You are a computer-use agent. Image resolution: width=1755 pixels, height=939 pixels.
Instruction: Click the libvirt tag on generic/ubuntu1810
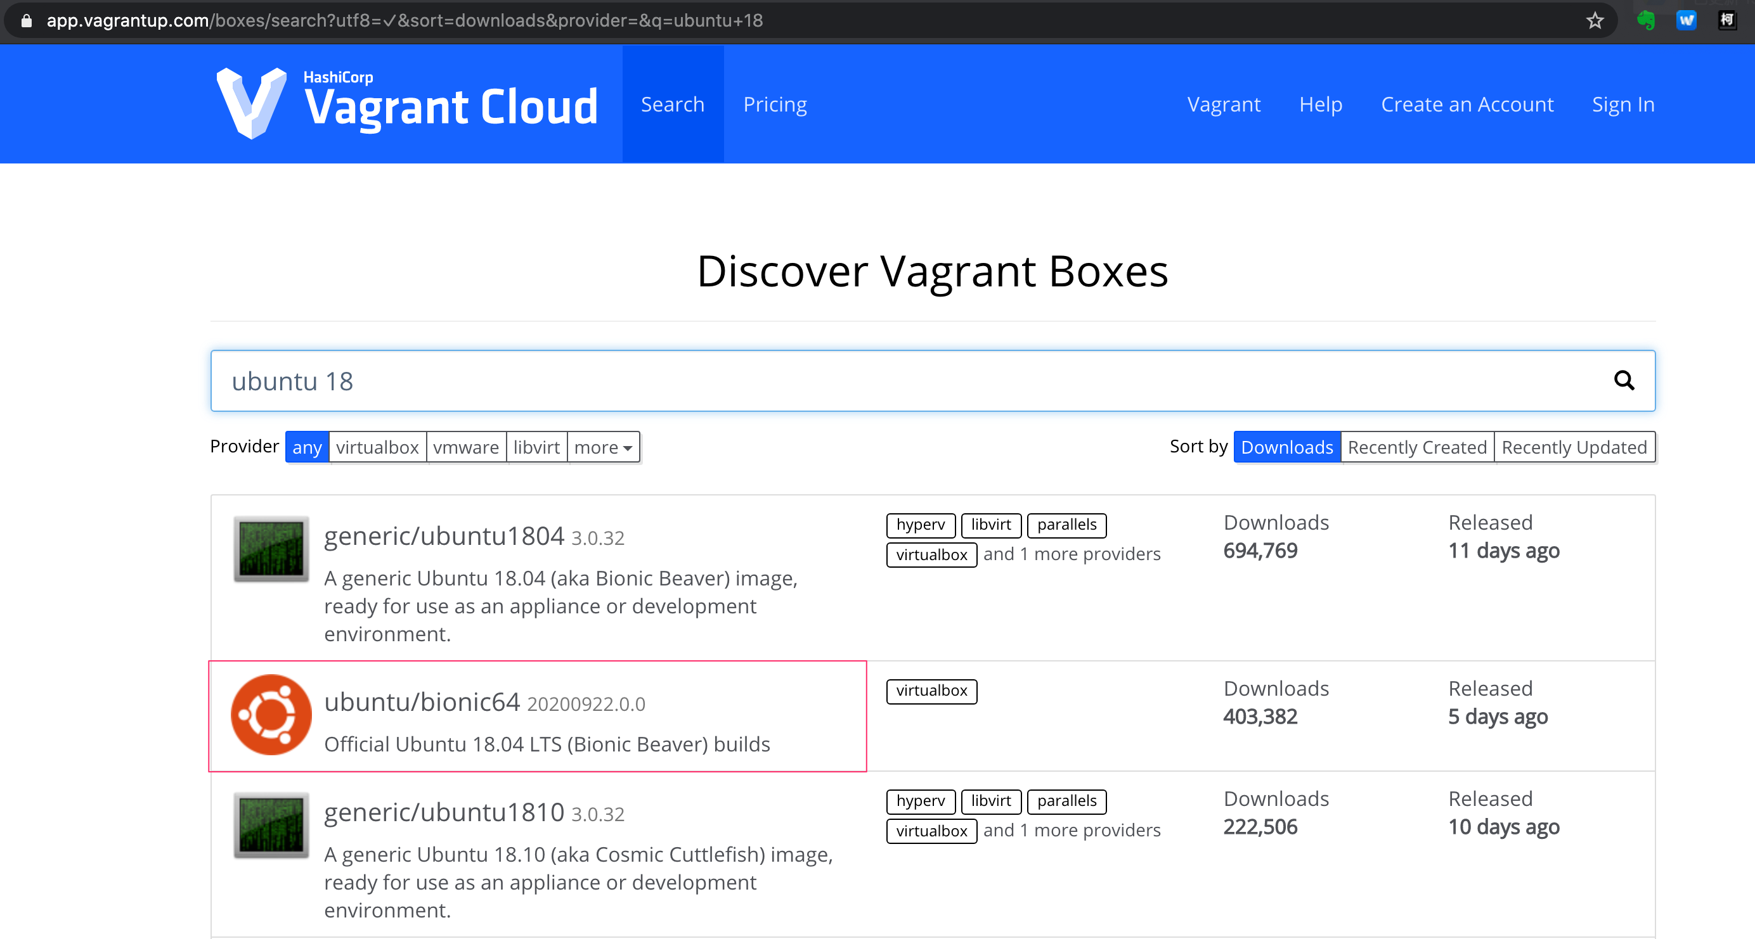(990, 802)
